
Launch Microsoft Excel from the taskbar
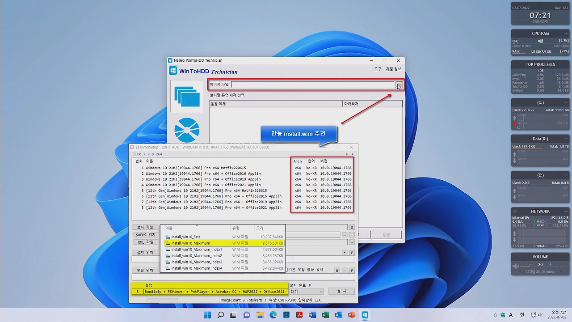tap(325, 315)
